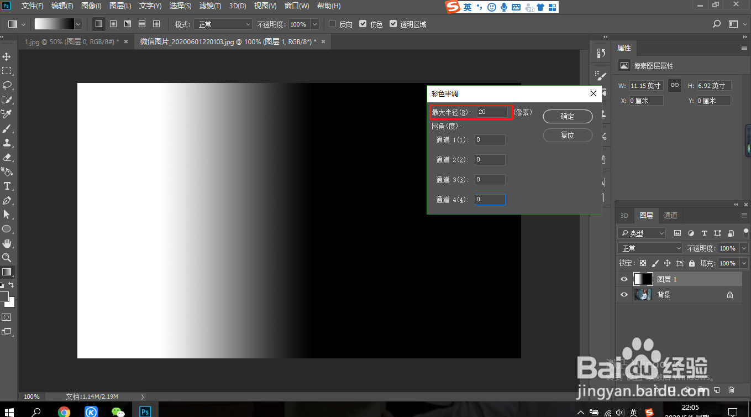Choose radial gradient style

113,24
